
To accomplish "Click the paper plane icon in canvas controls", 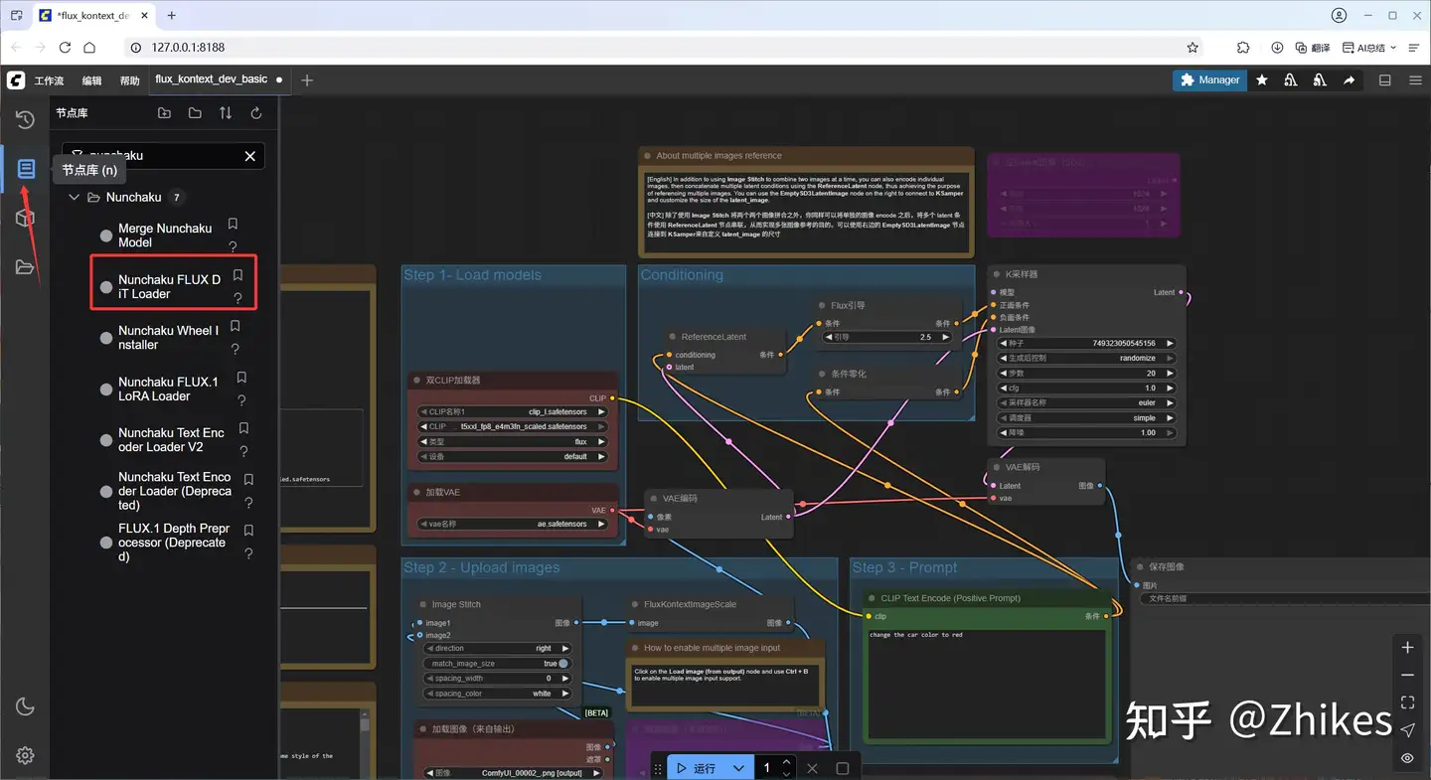I will 1407,730.
